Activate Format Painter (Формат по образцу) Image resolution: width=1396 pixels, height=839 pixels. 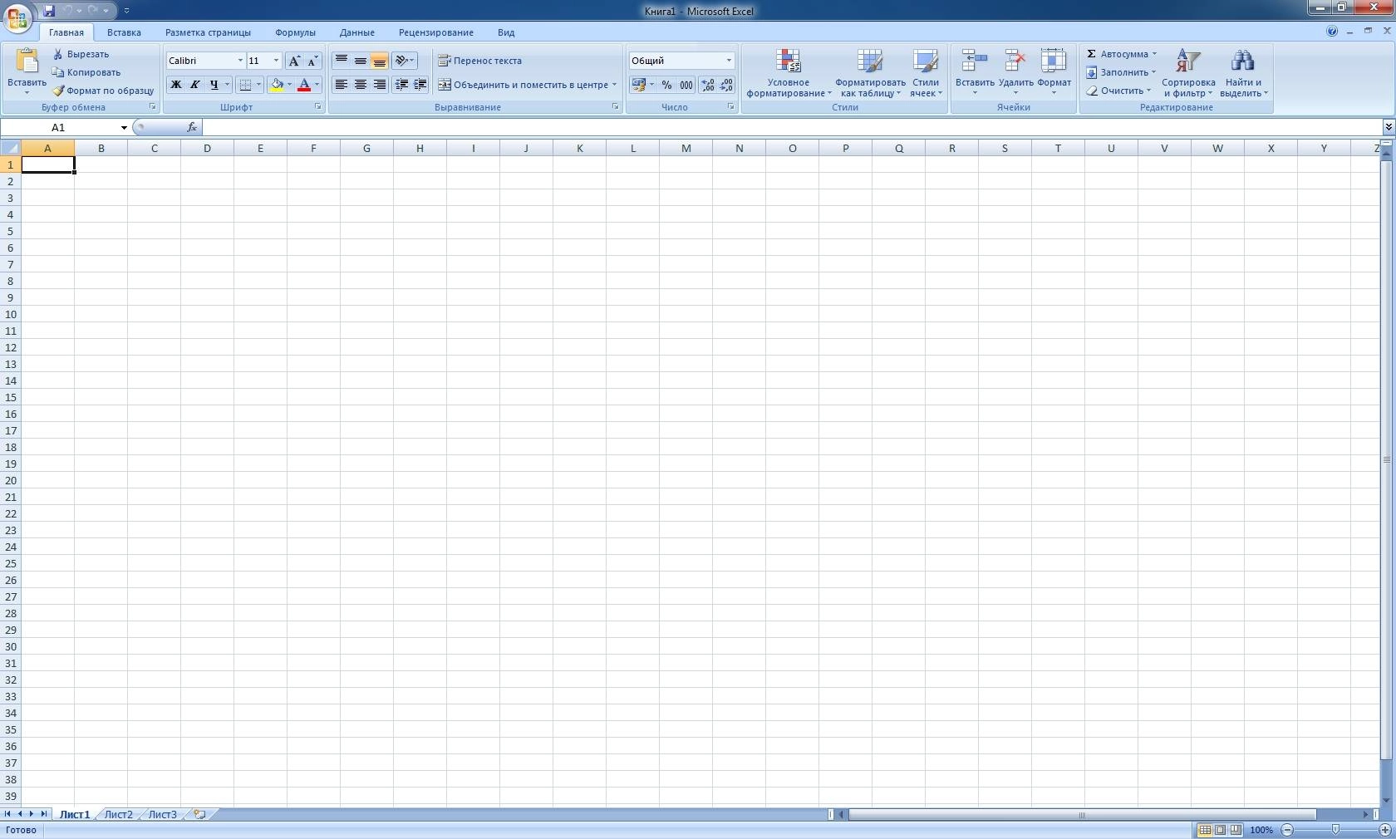pos(103,91)
